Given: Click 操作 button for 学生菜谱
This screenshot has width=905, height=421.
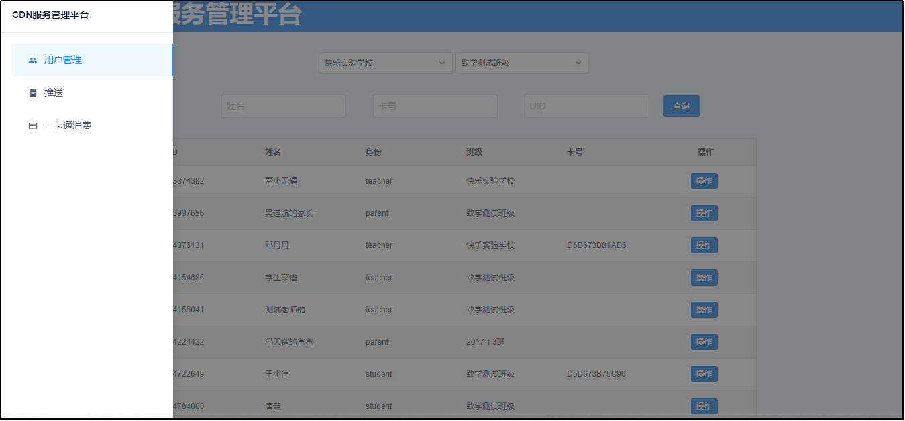Looking at the screenshot, I should (x=704, y=278).
